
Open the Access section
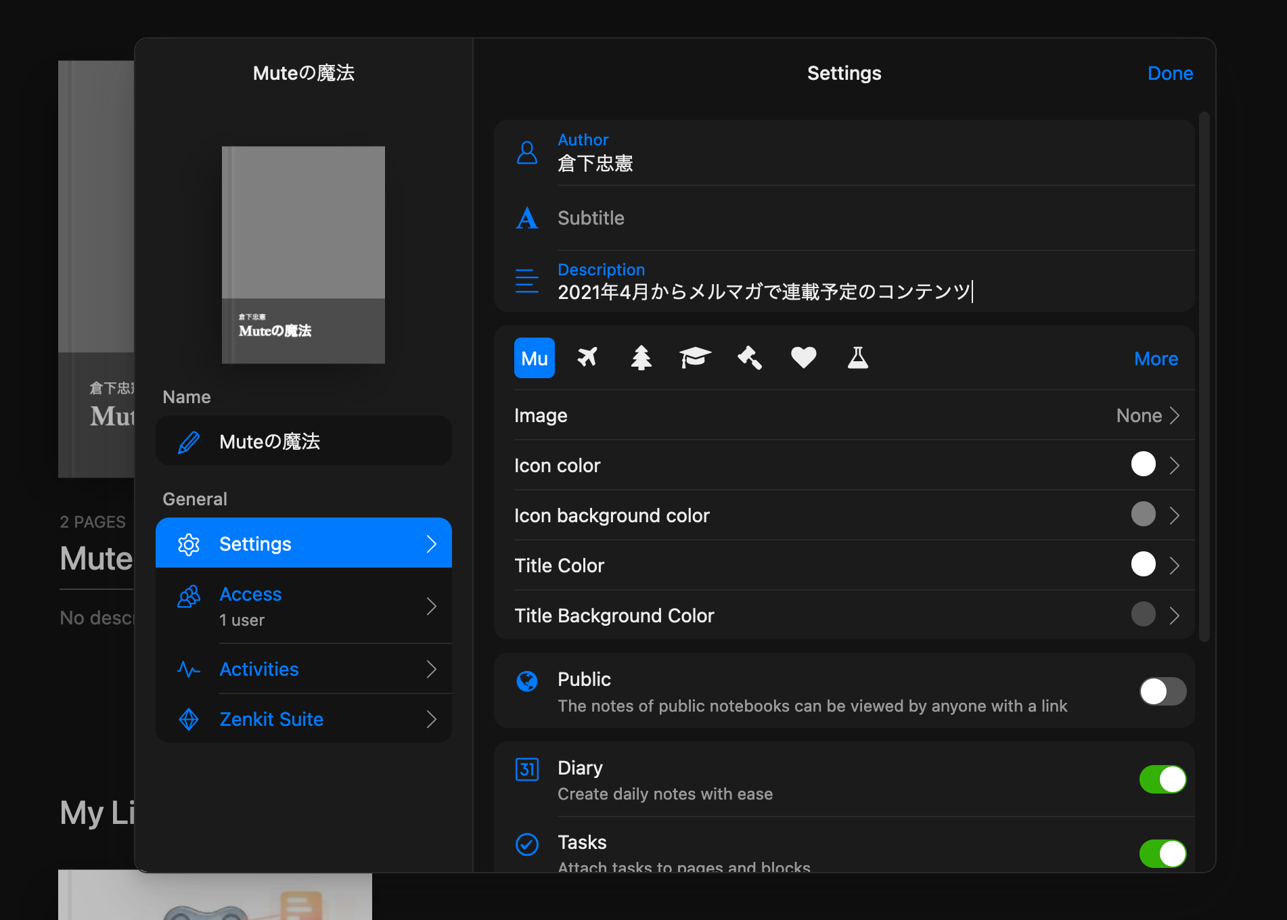tap(304, 606)
